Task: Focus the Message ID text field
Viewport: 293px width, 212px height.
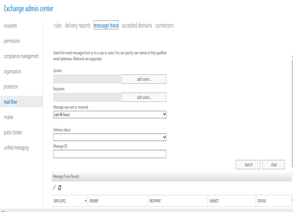Action: (x=110, y=154)
